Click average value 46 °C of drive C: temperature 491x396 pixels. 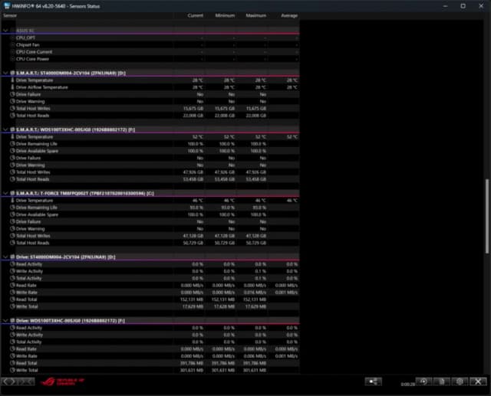[x=292, y=201]
